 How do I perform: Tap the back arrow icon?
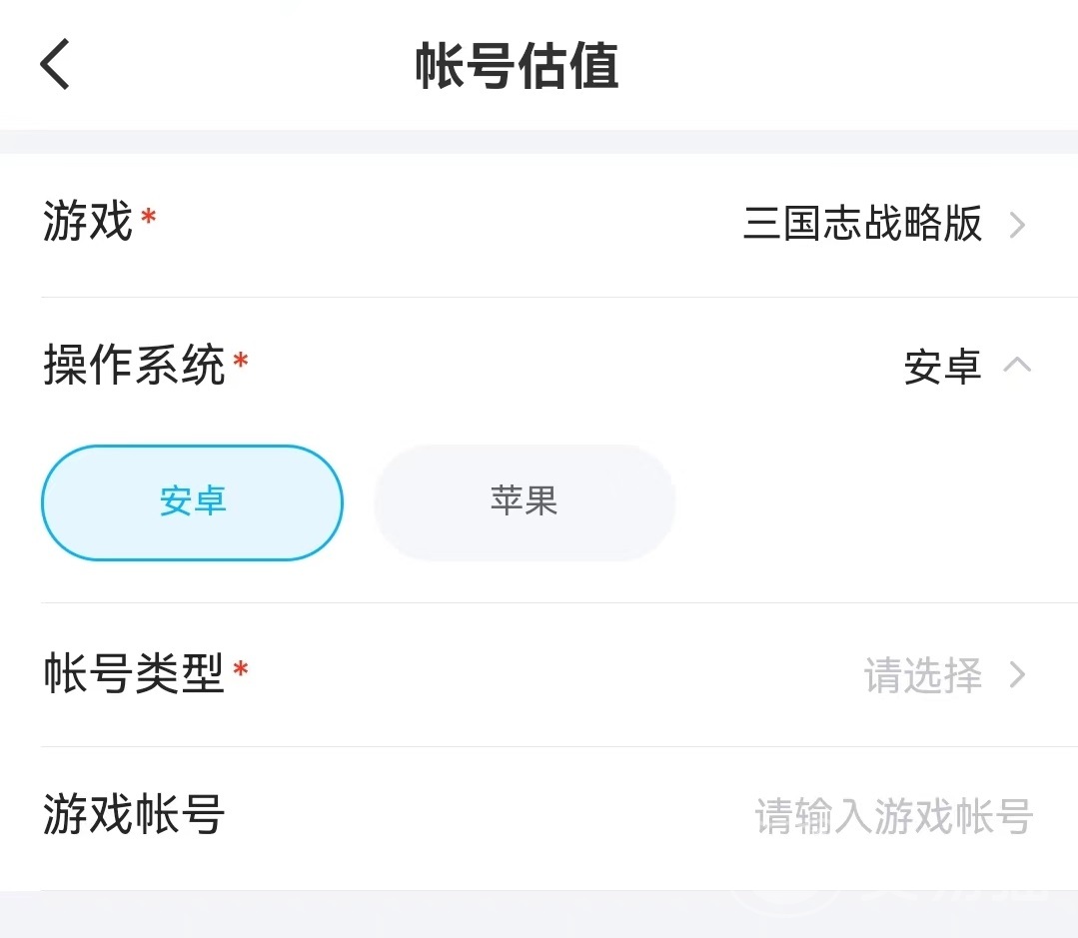[55, 65]
